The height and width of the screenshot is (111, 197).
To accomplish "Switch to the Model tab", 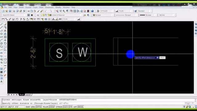I will click(22, 95).
